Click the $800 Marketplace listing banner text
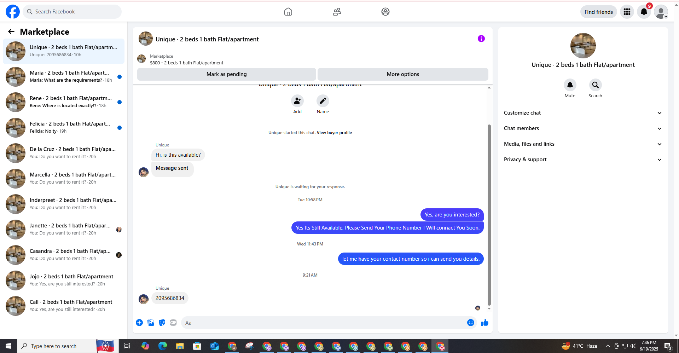This screenshot has width=679, height=353. [186, 63]
